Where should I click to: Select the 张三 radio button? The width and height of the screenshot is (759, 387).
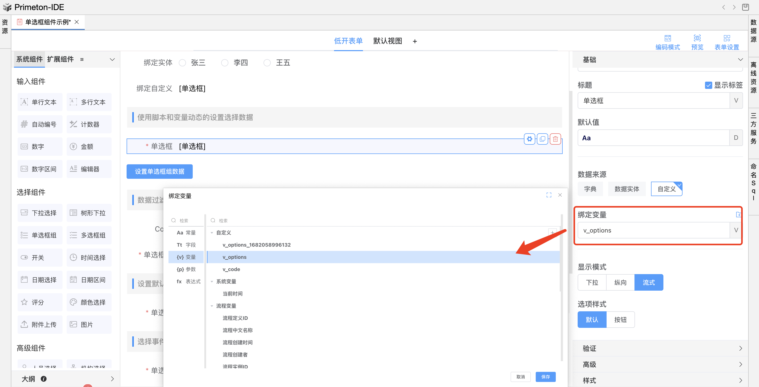182,63
